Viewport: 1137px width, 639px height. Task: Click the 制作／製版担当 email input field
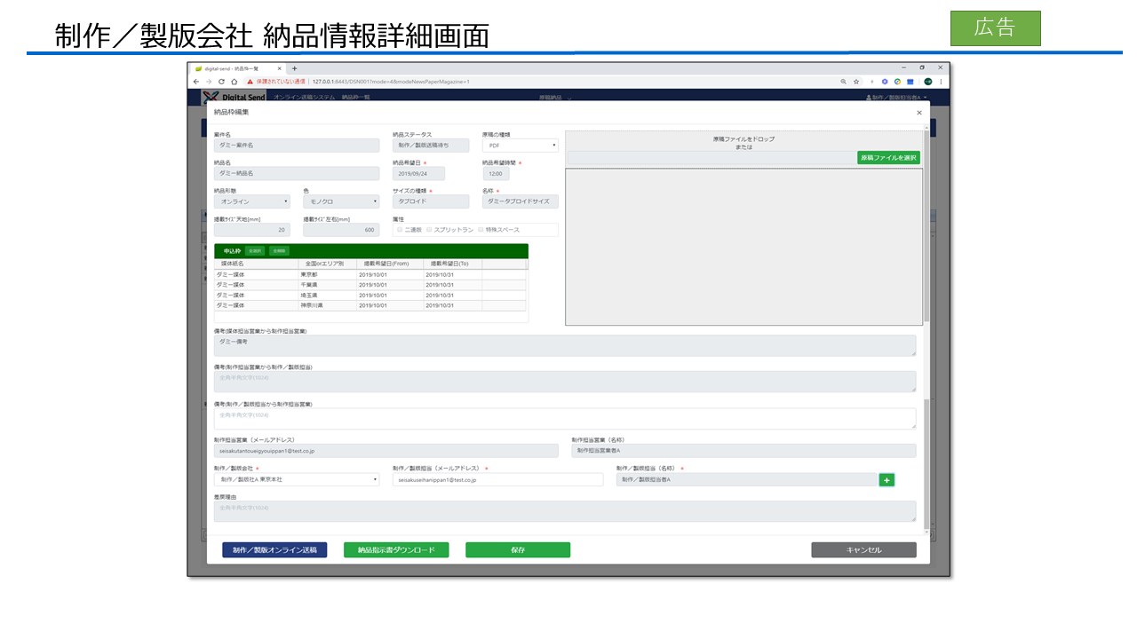[x=497, y=479]
